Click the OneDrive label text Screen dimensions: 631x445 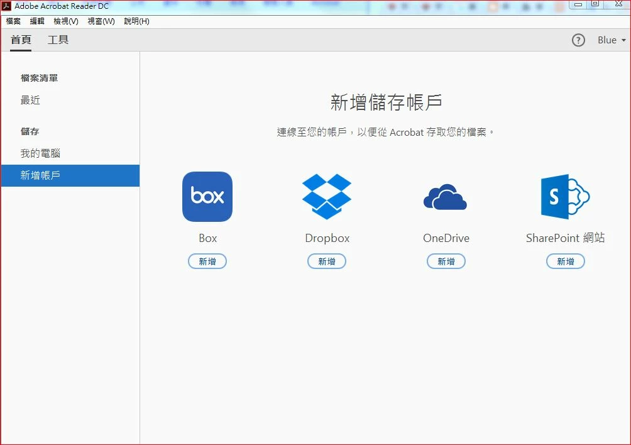[446, 238]
